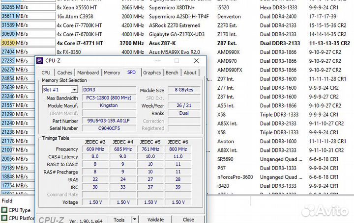Screen dimensions: 354x223
Task: Select the 35611 MB/s benchmark bar
Action: 28,16
